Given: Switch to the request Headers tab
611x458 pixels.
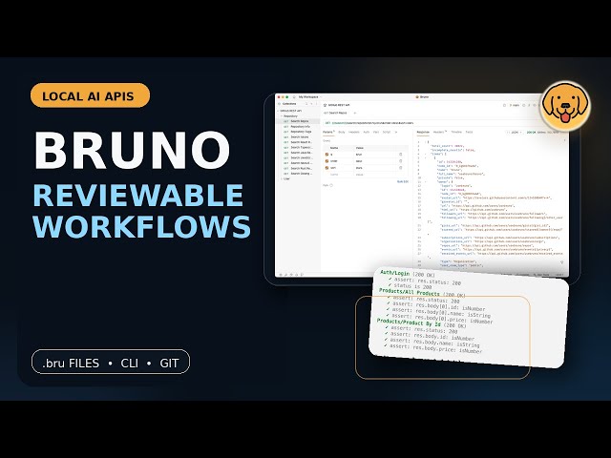Looking at the screenshot, I should tap(354, 132).
